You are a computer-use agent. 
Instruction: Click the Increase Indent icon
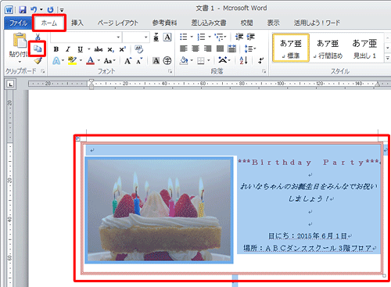(x=250, y=37)
